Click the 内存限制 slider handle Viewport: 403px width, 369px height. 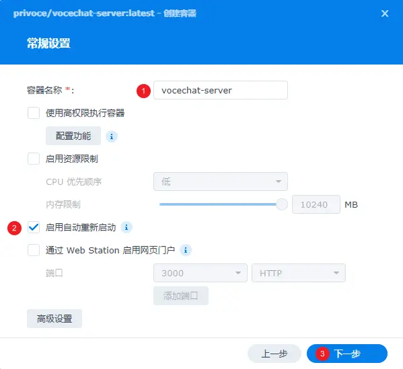[282, 204]
